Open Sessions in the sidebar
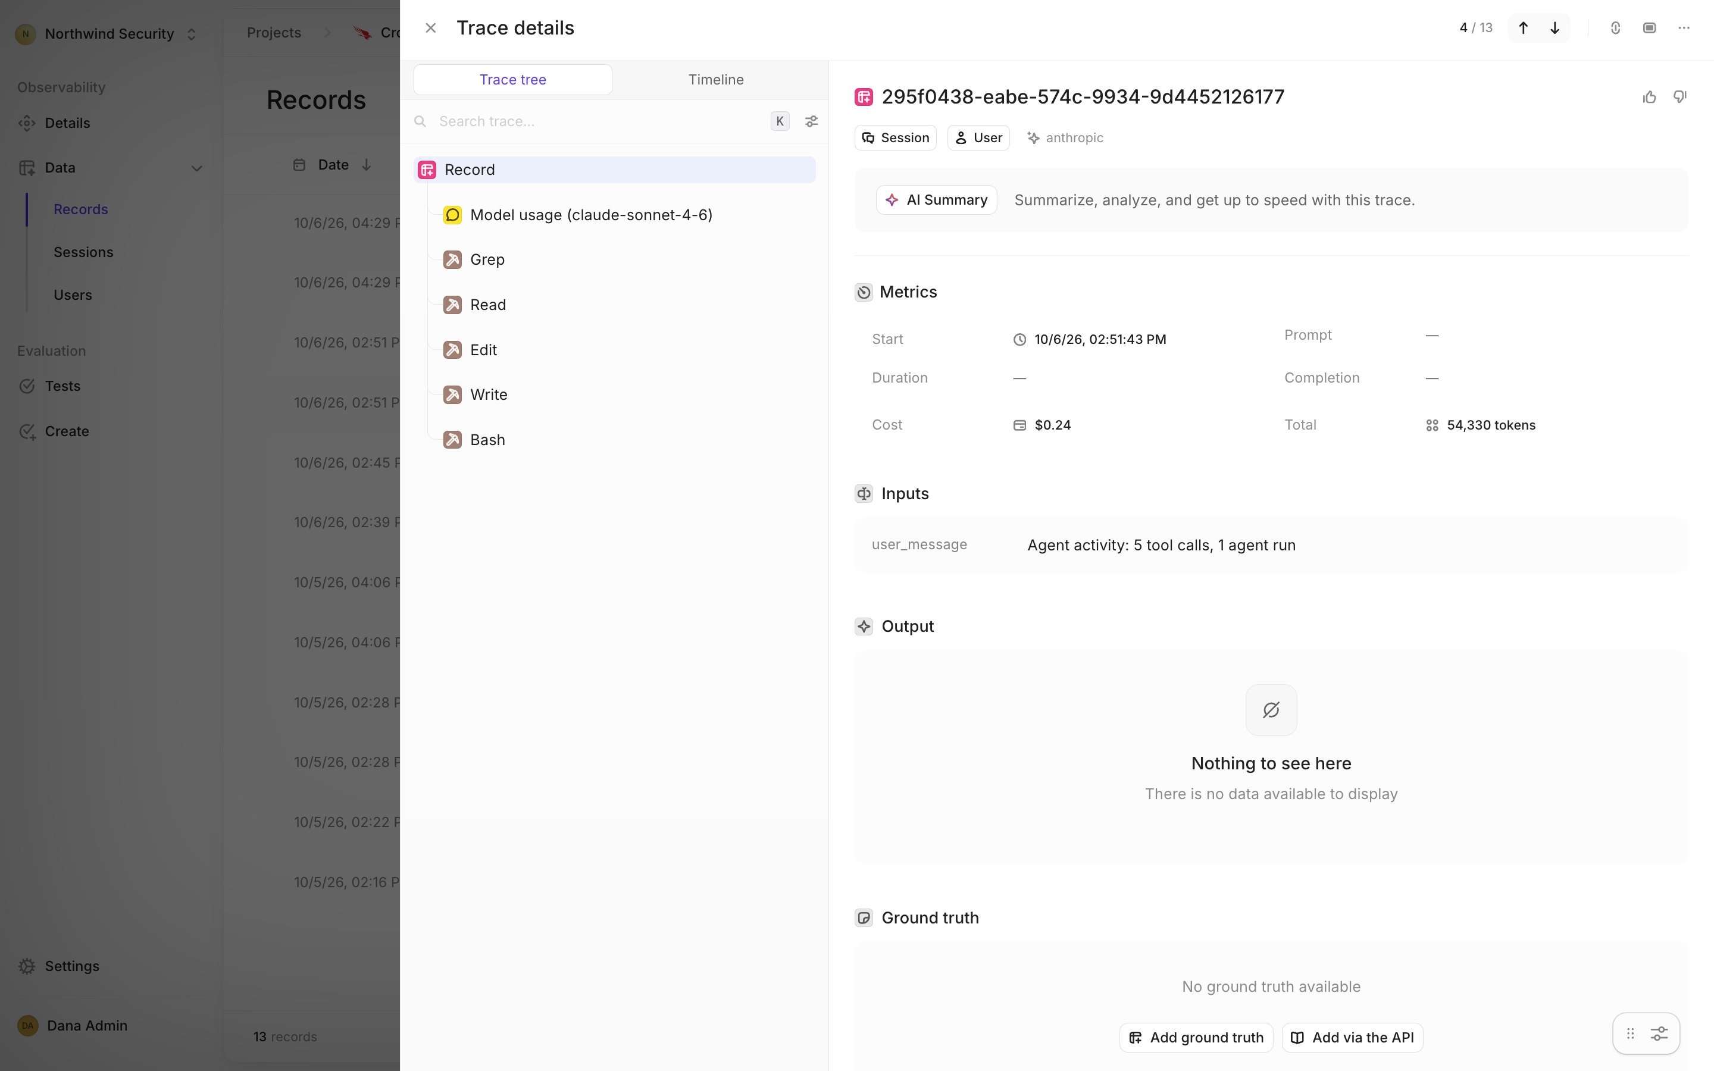 click(83, 252)
